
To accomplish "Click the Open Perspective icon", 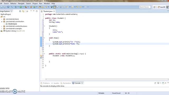I will 154,7.
